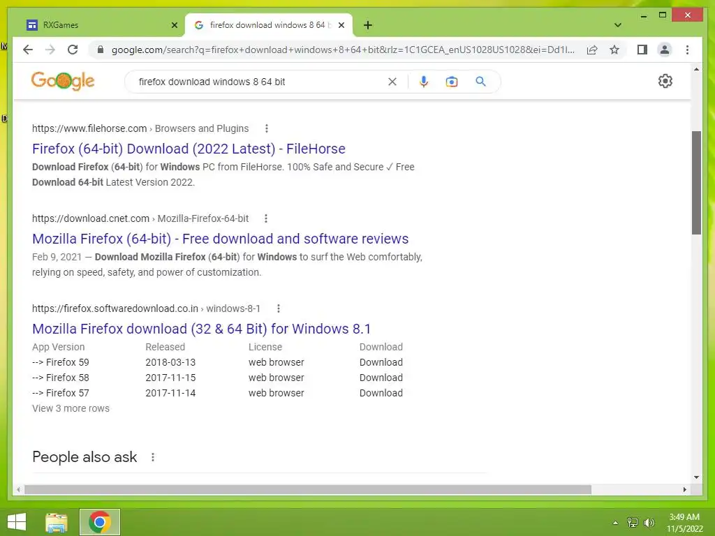Search by image using camera icon

pos(452,82)
